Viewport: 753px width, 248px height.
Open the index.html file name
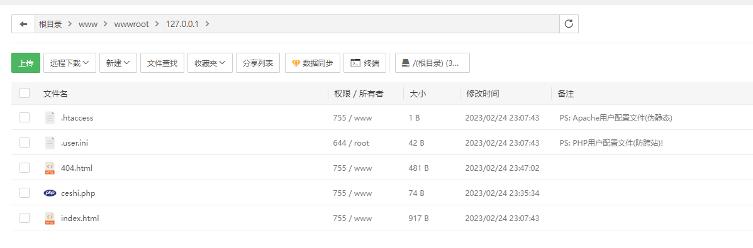click(x=80, y=218)
